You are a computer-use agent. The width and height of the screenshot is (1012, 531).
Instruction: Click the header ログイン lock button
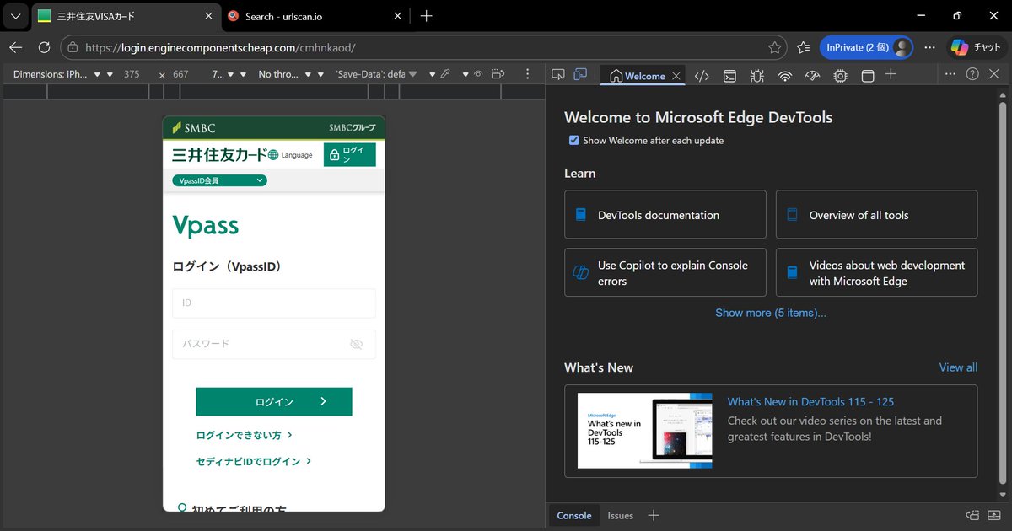click(350, 155)
